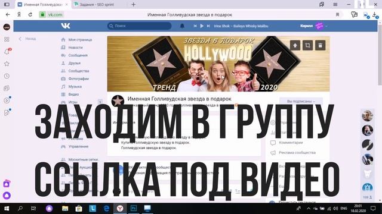The height and width of the screenshot is (214, 382).
Task: Delete the group cover image
Action: [x=321, y=45]
